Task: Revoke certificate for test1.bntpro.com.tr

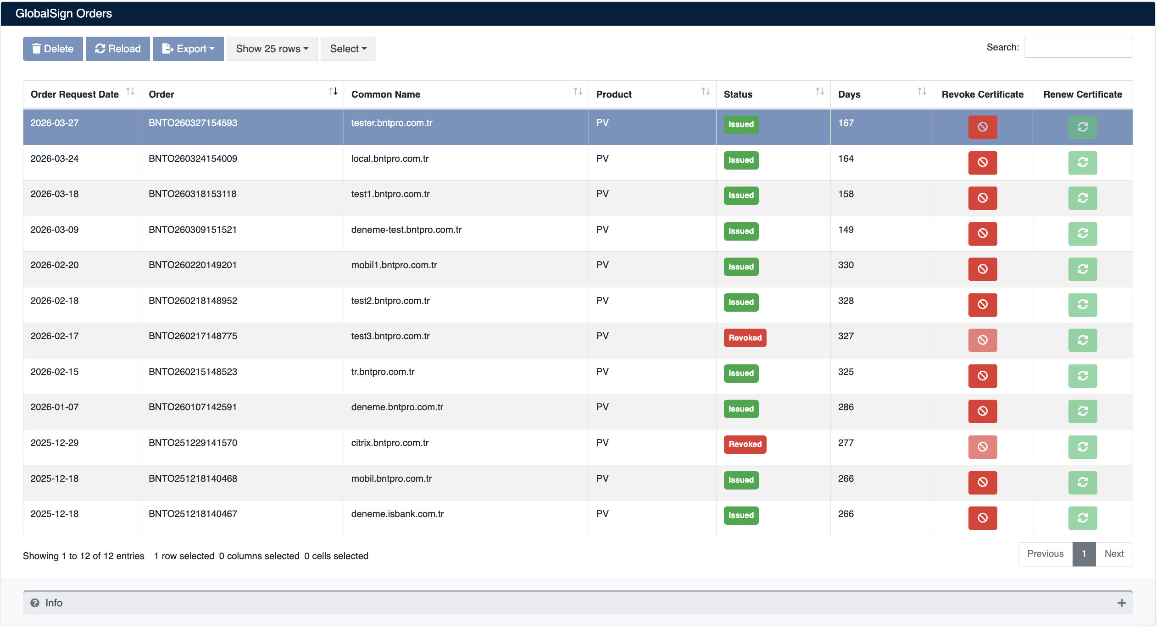Action: coord(982,198)
